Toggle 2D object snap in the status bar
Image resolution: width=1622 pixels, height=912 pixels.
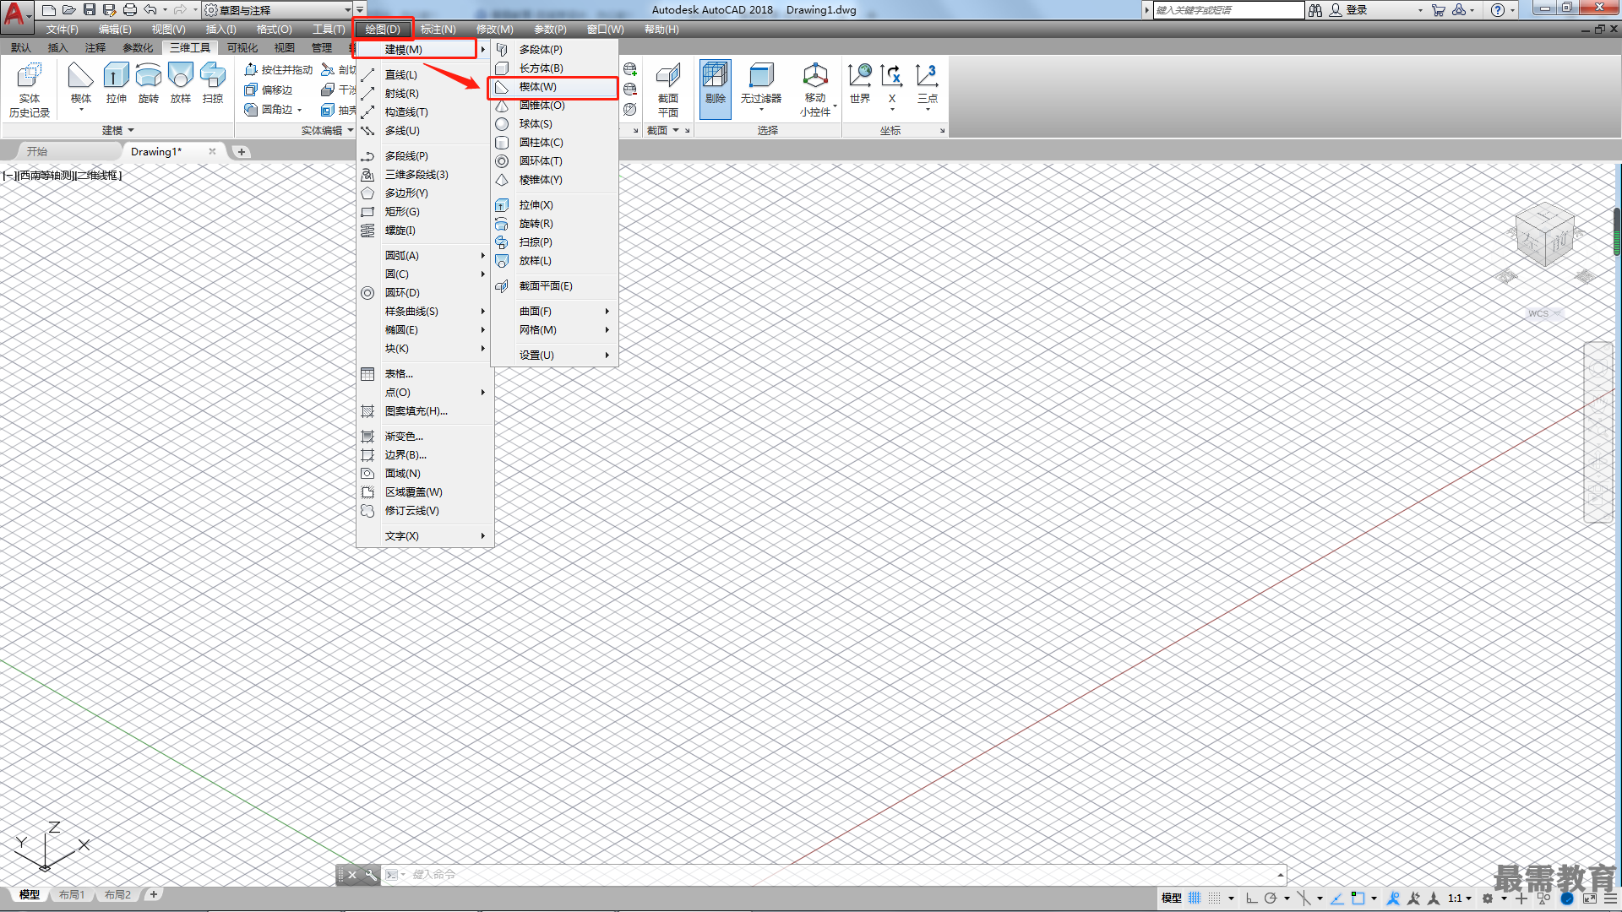tap(1358, 898)
